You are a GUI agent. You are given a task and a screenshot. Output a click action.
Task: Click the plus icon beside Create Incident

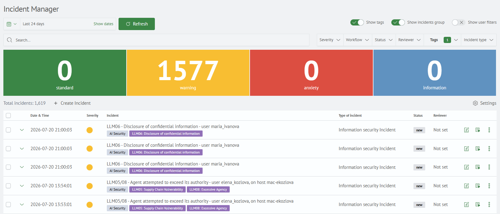click(56, 103)
